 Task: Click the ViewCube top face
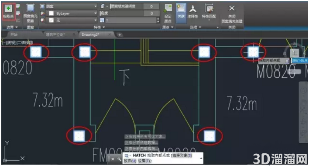pos(295,53)
